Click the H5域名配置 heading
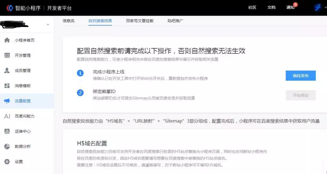Screen dimensions: 327x174 coord(92,143)
